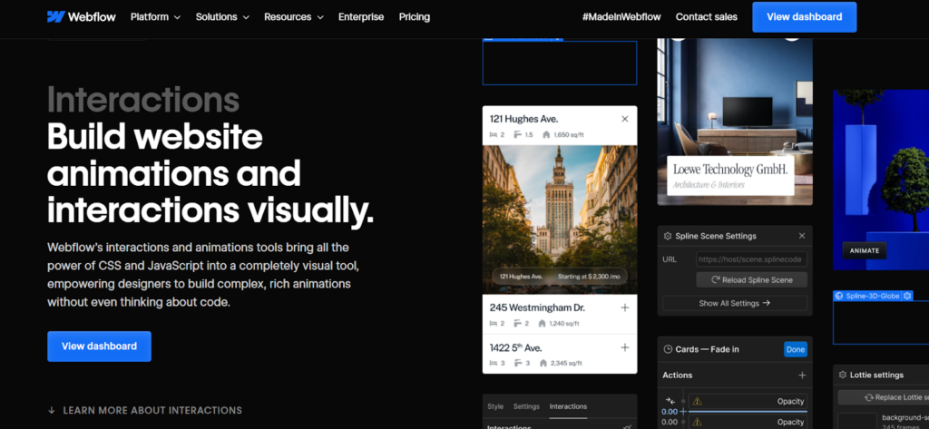929x429 pixels.
Task: Expand the 1422 5th Ave. listing
Action: click(624, 347)
